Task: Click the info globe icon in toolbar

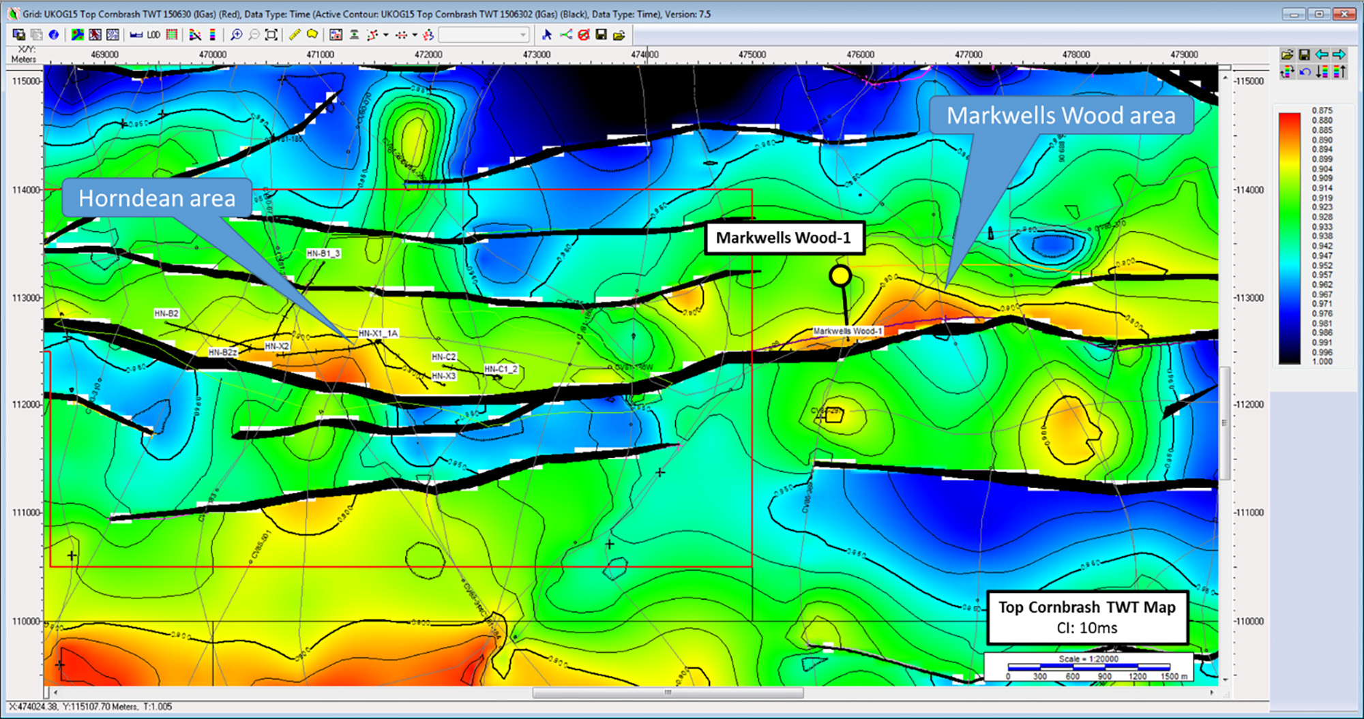Action: click(54, 35)
